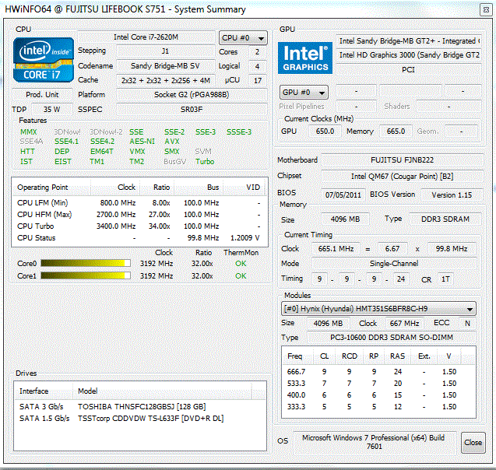The image size is (496, 470).
Task: Click the VMX feature flag
Action: (137, 152)
